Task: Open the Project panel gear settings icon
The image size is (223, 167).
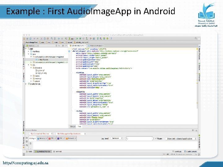Action: point(63,46)
